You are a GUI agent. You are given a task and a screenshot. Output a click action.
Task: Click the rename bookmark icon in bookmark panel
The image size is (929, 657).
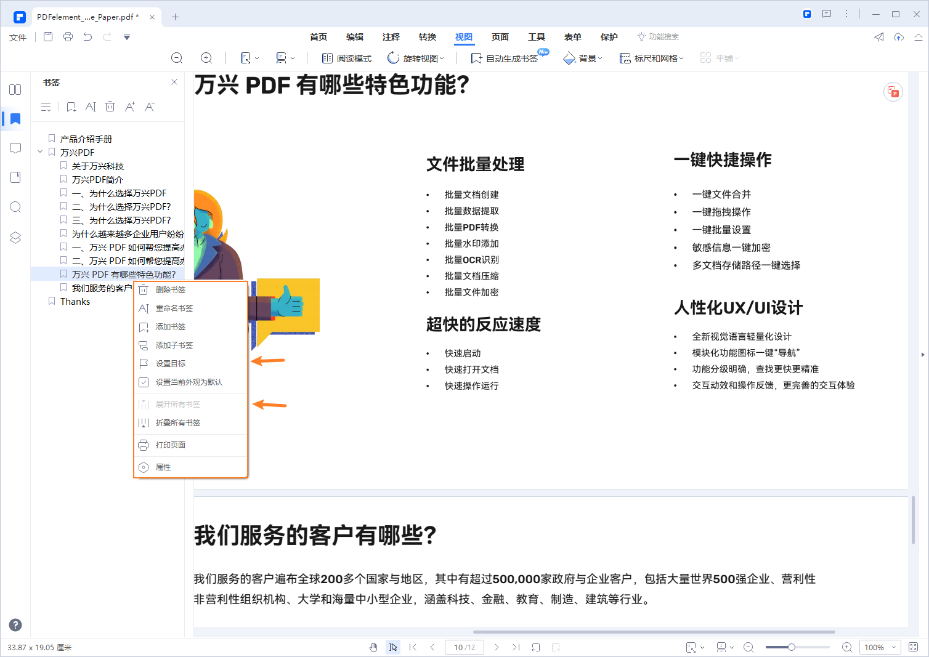click(x=91, y=106)
